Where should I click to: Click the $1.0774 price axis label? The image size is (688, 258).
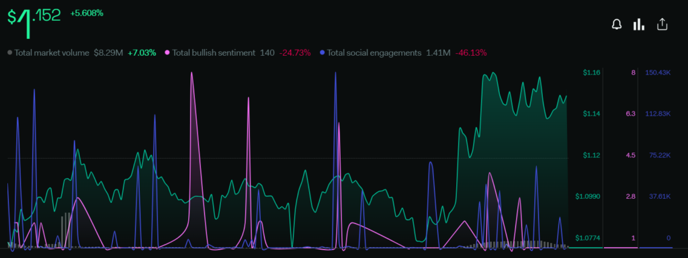coord(587,238)
